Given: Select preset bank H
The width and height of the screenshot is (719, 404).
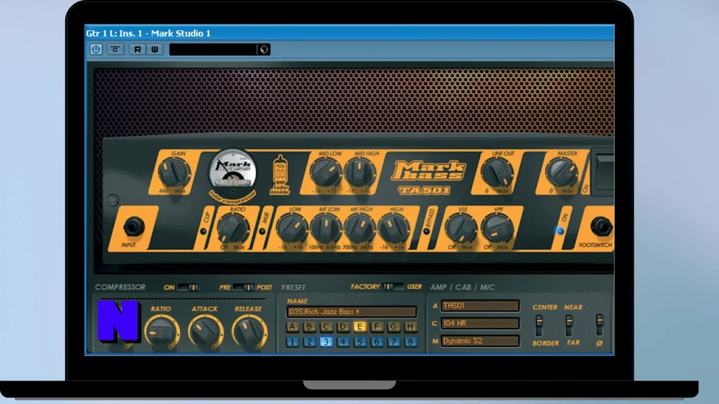Looking at the screenshot, I should point(410,327).
